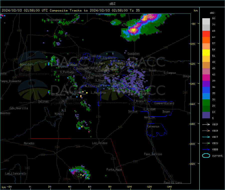Click the 'Paso_Barroso' map label
The image size is (225, 190).
click(153, 154)
